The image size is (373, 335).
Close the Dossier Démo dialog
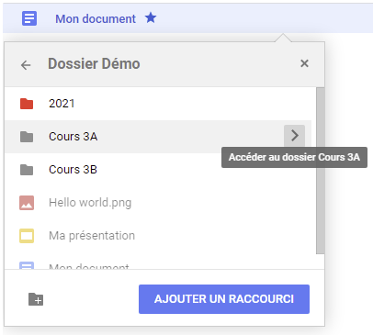pyautogui.click(x=304, y=63)
